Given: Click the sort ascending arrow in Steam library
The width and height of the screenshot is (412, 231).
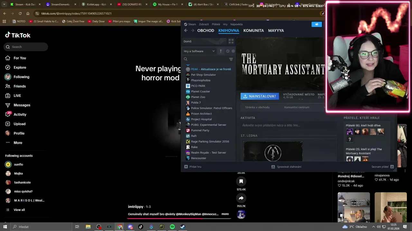Looking at the screenshot, I should [x=220, y=51].
